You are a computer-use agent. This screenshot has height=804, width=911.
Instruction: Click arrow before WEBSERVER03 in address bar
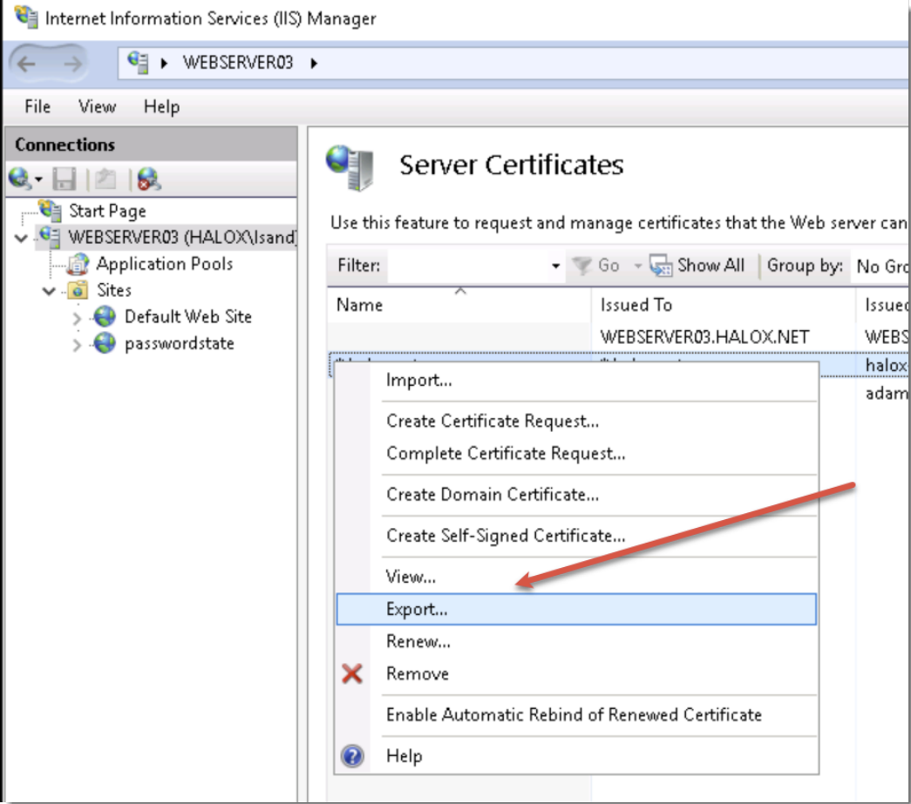pos(165,63)
